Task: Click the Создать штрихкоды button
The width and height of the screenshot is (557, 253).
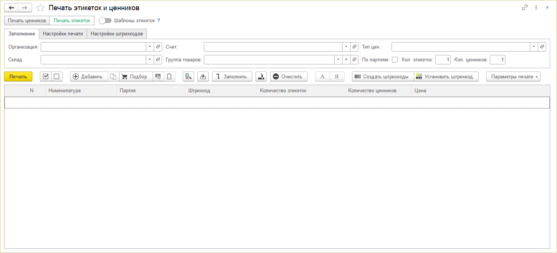Action: (x=383, y=76)
